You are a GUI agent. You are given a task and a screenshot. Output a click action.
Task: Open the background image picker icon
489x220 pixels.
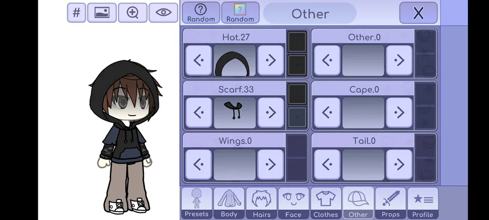click(102, 13)
